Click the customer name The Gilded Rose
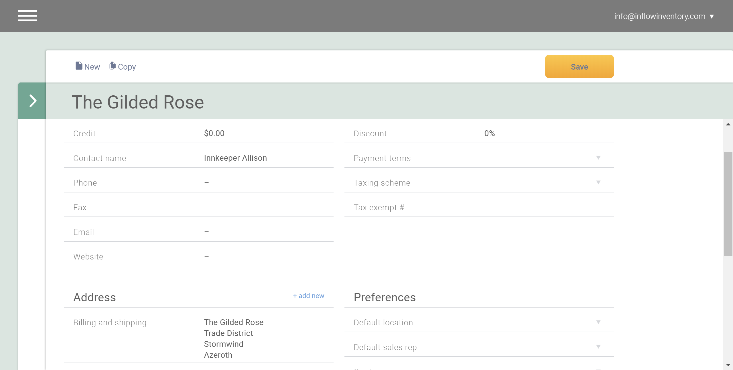The height and width of the screenshot is (370, 733). coord(138,102)
